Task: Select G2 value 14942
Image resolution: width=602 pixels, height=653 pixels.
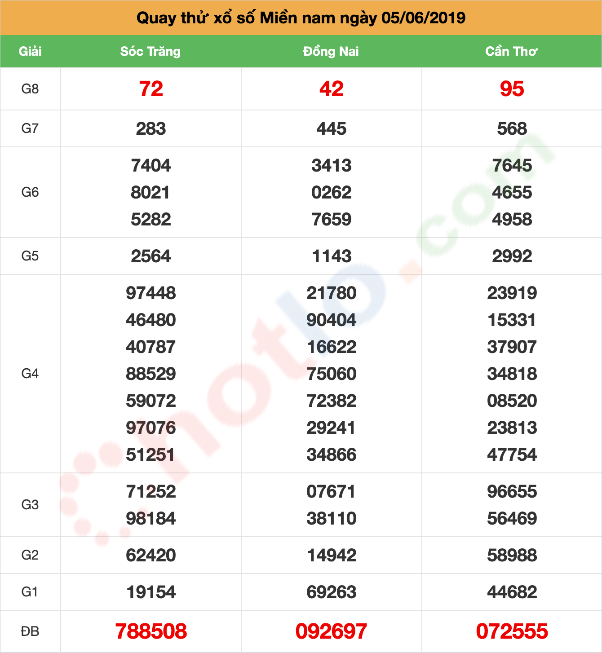Action: tap(332, 556)
